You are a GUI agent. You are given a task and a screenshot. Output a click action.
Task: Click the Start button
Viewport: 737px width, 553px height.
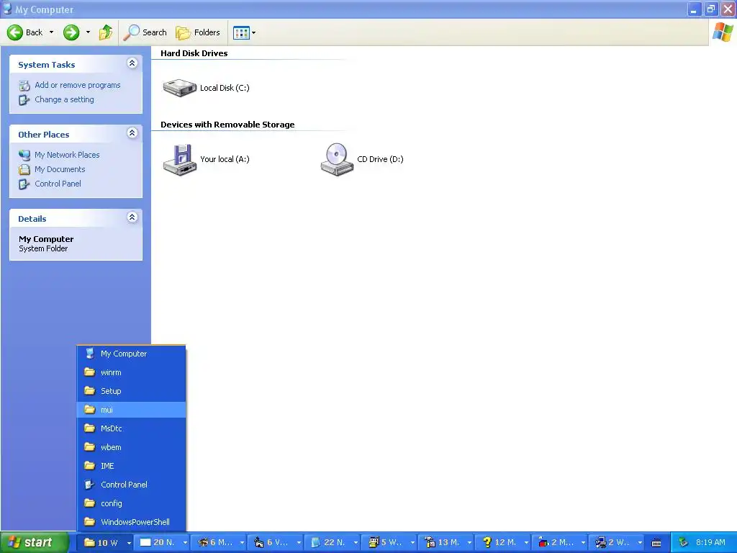tap(34, 543)
